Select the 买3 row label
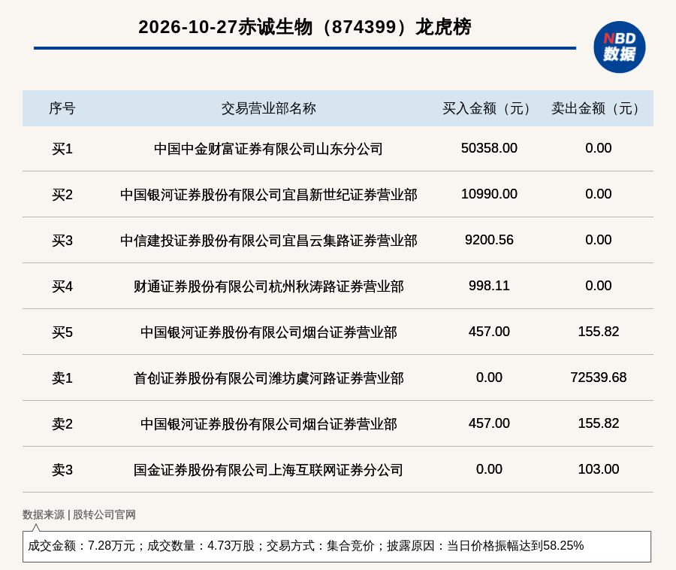The height and width of the screenshot is (570, 676). [62, 241]
